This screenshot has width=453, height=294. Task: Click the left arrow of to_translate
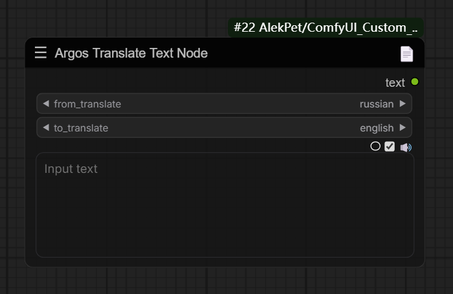(45, 128)
